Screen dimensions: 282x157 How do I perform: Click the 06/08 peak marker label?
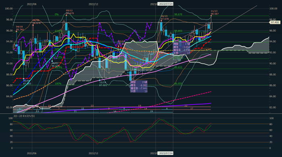(x=37, y=22)
